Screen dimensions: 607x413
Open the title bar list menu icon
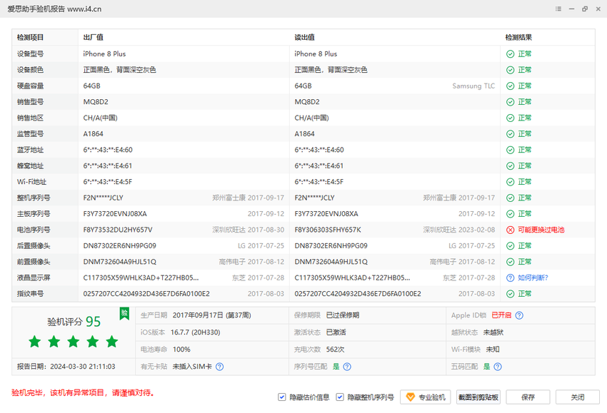coord(558,9)
